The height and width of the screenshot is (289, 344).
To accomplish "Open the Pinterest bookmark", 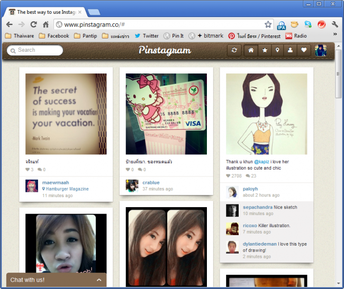I will tap(254, 36).
